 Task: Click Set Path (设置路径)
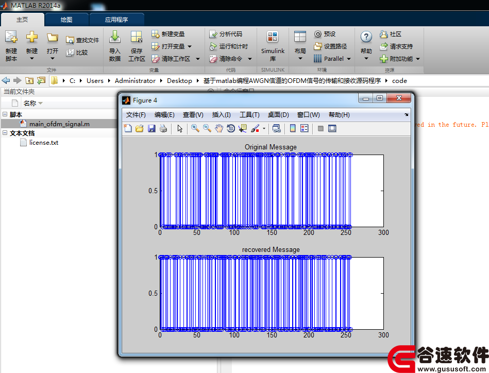coord(330,46)
